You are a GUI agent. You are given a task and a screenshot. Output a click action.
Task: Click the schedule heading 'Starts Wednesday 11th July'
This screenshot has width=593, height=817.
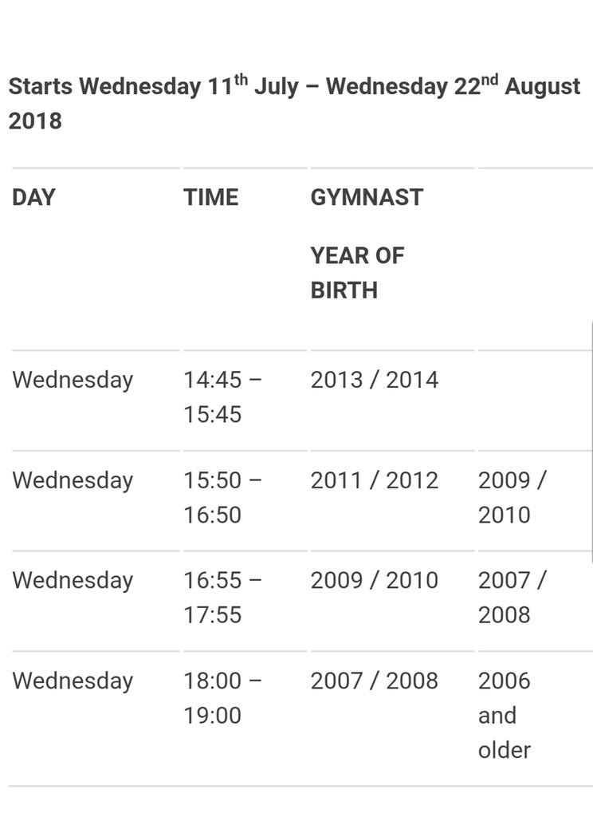coord(153,86)
